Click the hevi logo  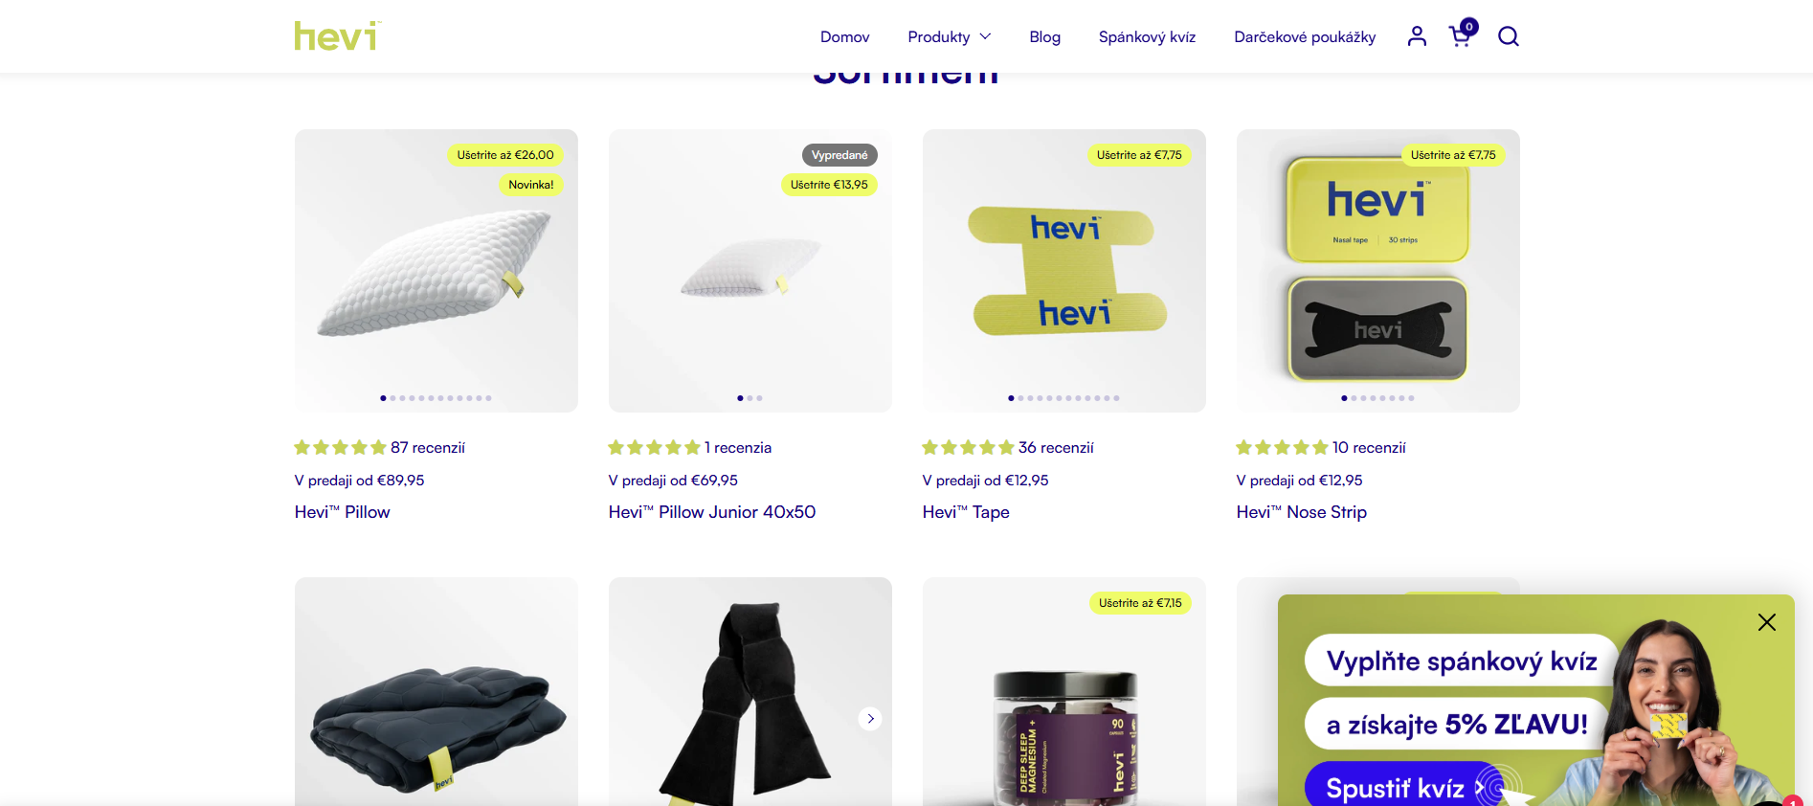(338, 36)
